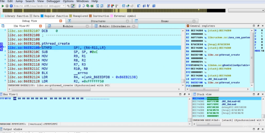Click the last toolbar icon on the right
265x133 pixels.
point(154,6)
